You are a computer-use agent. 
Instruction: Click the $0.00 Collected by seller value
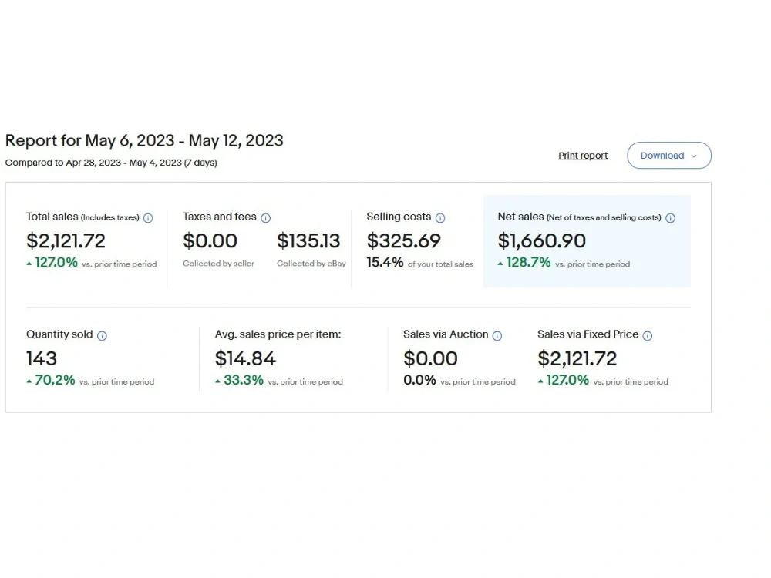210,240
